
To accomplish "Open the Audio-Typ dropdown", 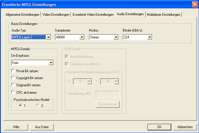I will tap(48, 37).
